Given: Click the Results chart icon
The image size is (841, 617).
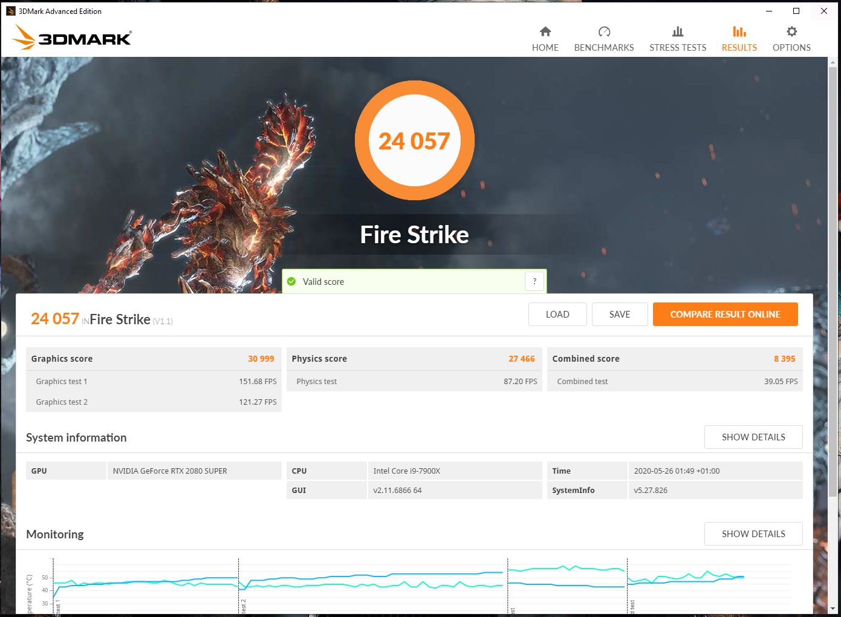Looking at the screenshot, I should coord(739,31).
